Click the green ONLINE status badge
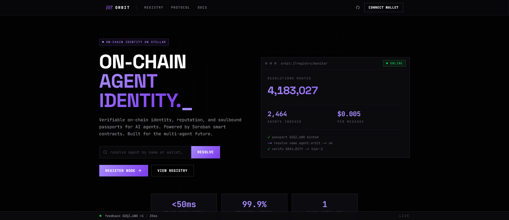509x220 pixels. (394, 63)
